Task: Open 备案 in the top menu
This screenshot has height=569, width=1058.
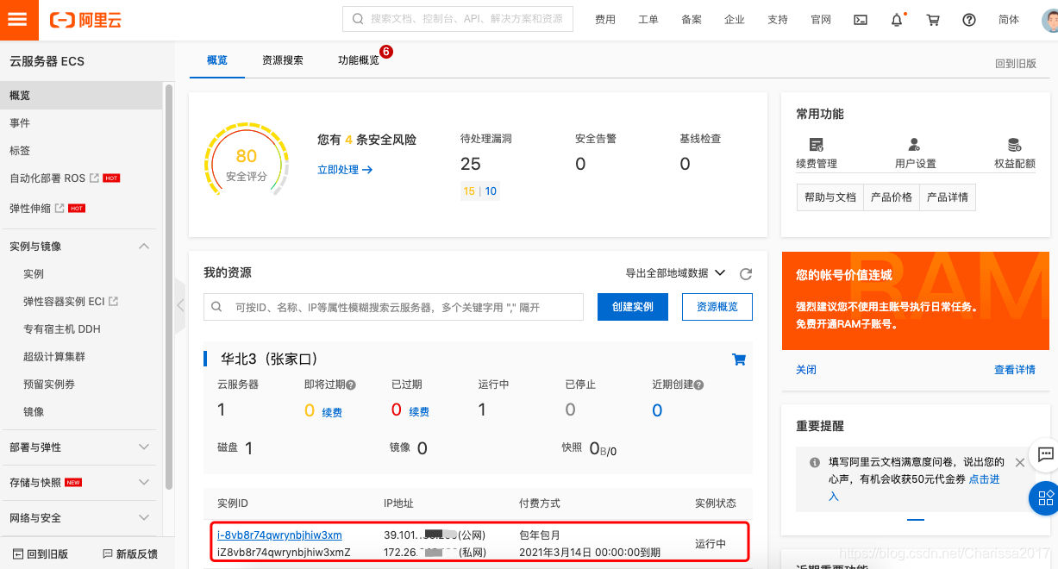Action: pyautogui.click(x=692, y=20)
